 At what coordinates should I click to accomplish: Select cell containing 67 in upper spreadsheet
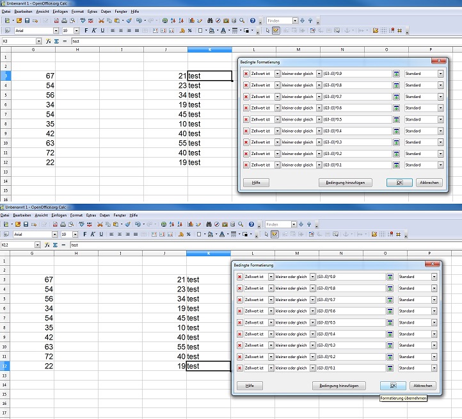click(x=32, y=76)
